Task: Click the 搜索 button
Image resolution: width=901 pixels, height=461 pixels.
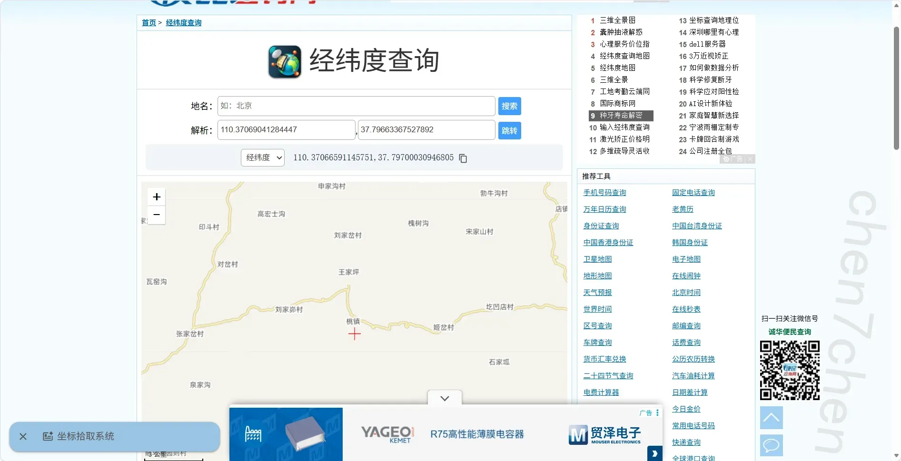Action: [509, 106]
